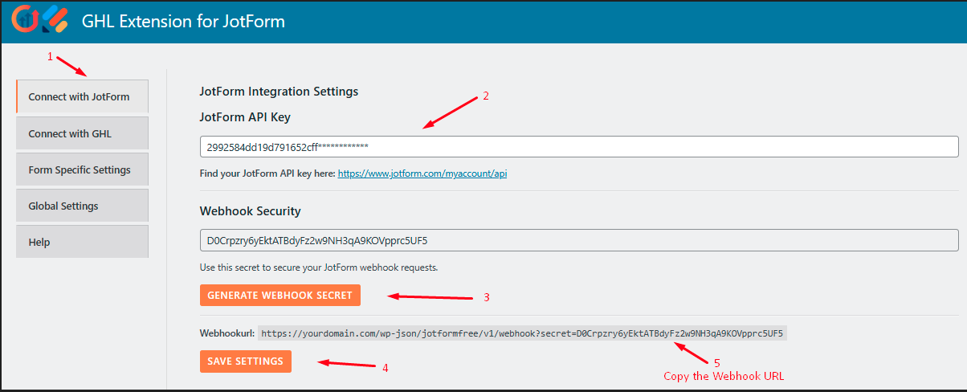This screenshot has width=967, height=392.
Task: Click the GHL circular logo icon
Action: click(27, 19)
